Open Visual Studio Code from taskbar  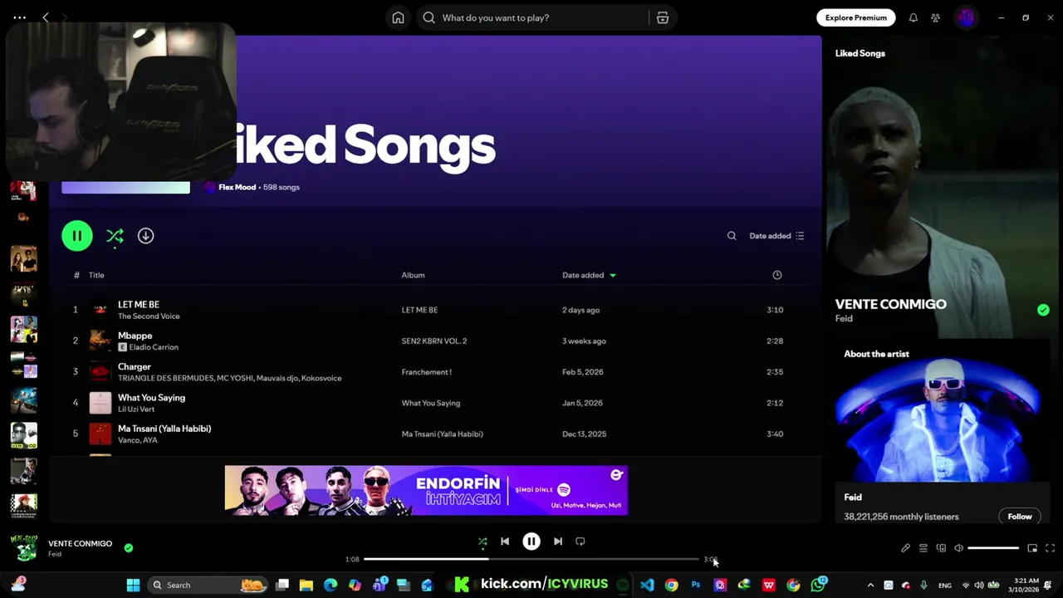click(647, 585)
